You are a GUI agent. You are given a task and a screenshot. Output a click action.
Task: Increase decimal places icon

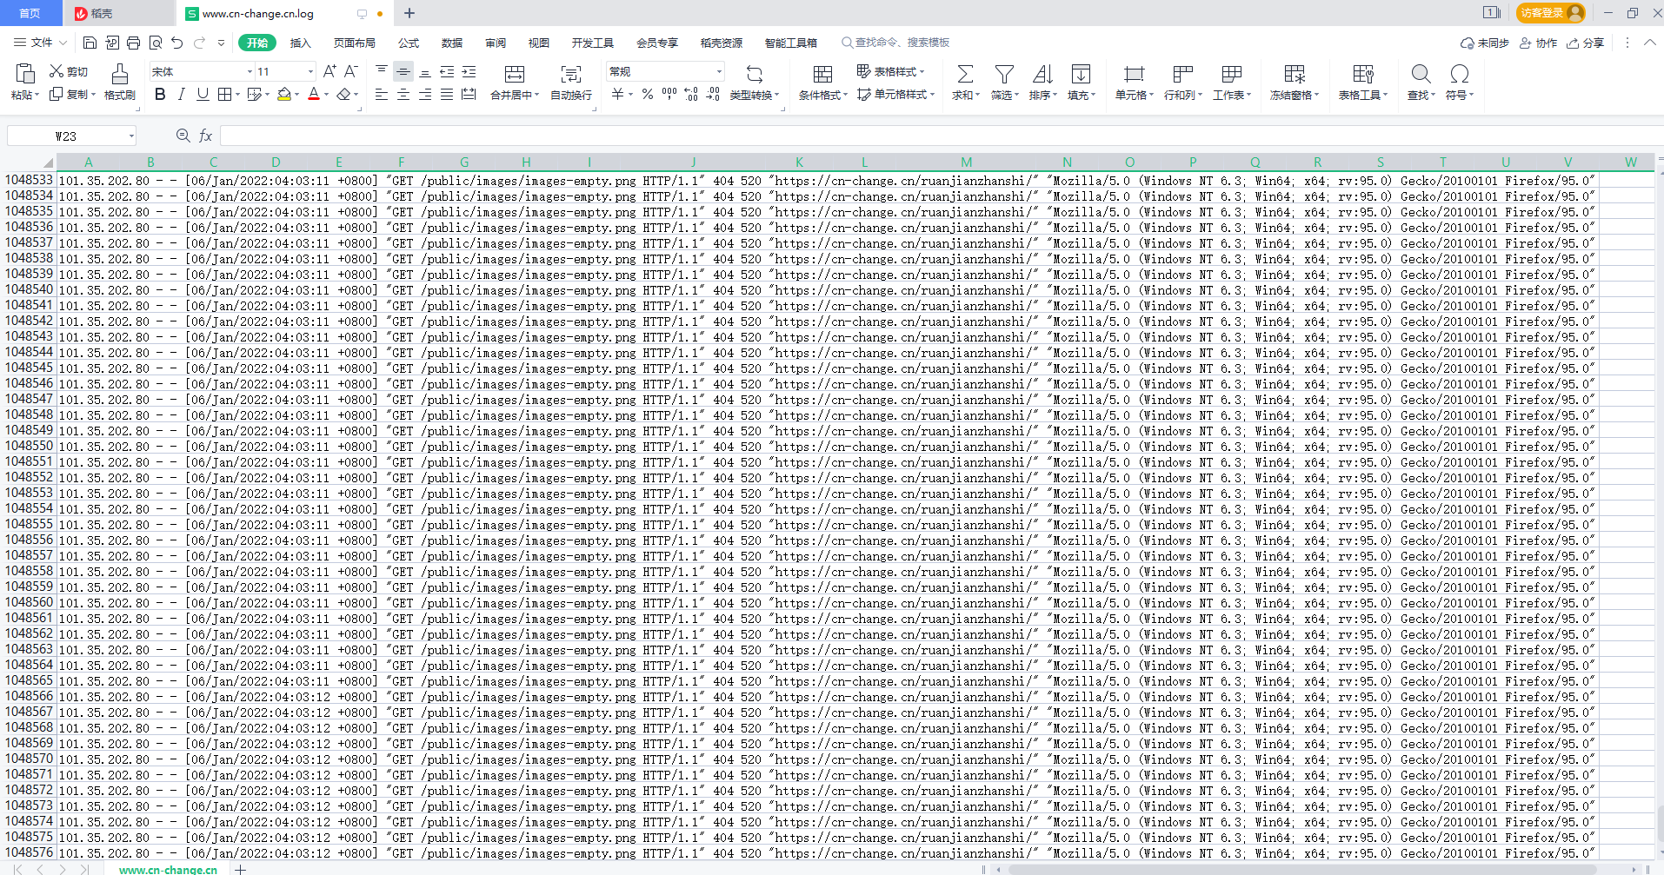(691, 94)
